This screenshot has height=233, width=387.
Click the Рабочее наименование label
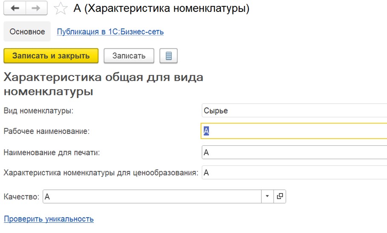point(46,131)
